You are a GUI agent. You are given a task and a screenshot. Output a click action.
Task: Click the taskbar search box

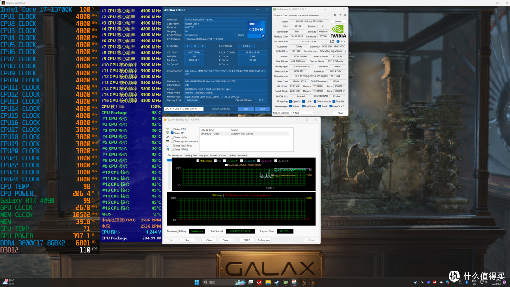(223, 282)
